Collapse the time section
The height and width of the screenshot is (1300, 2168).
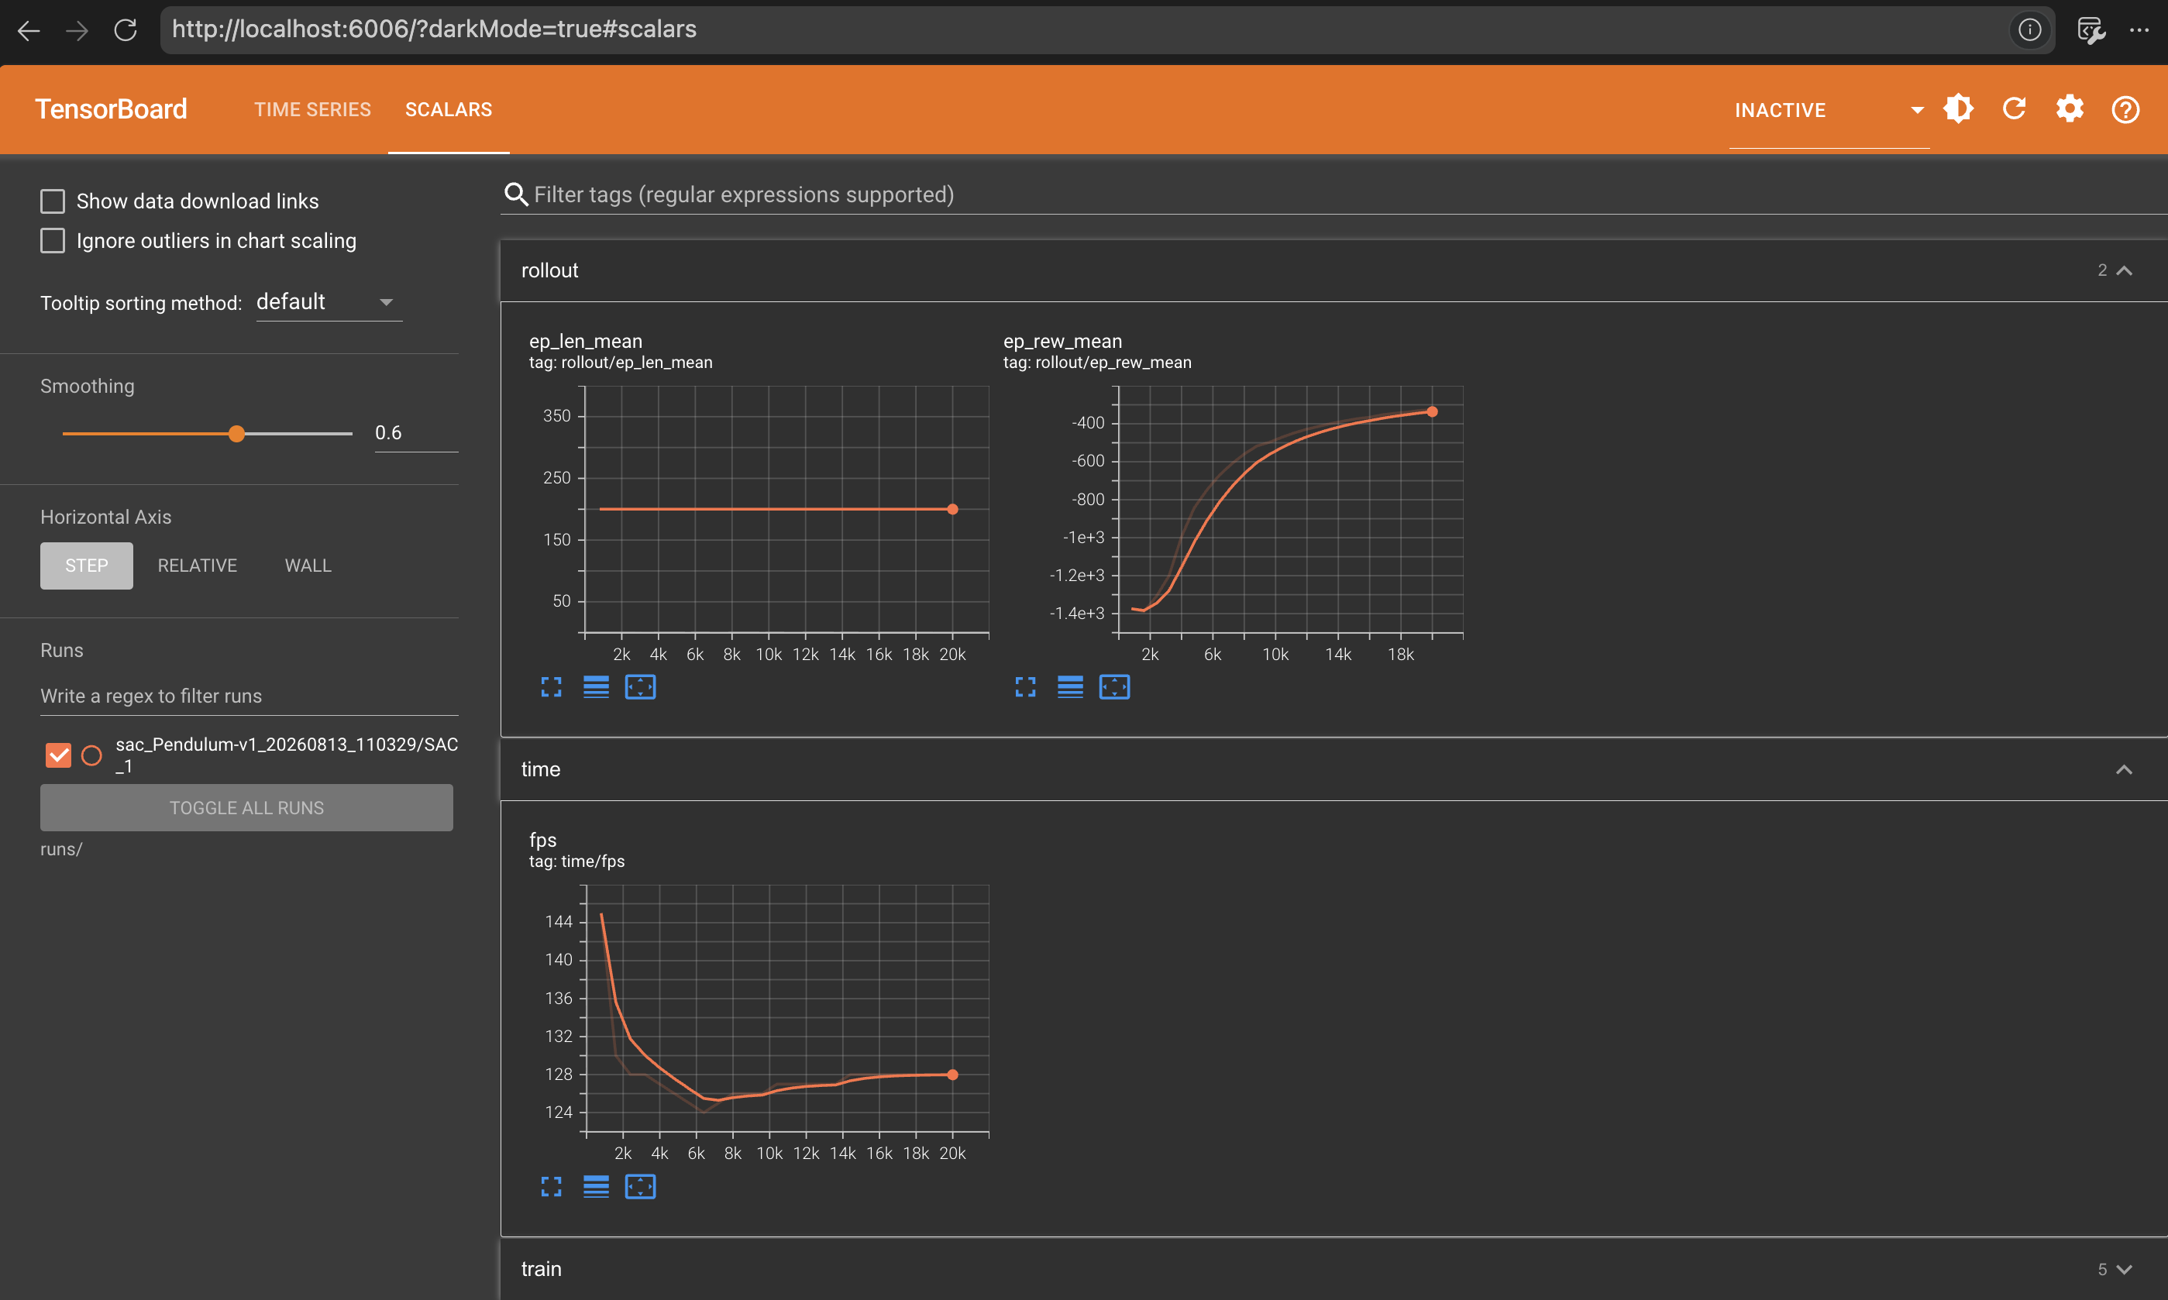[x=2123, y=770]
